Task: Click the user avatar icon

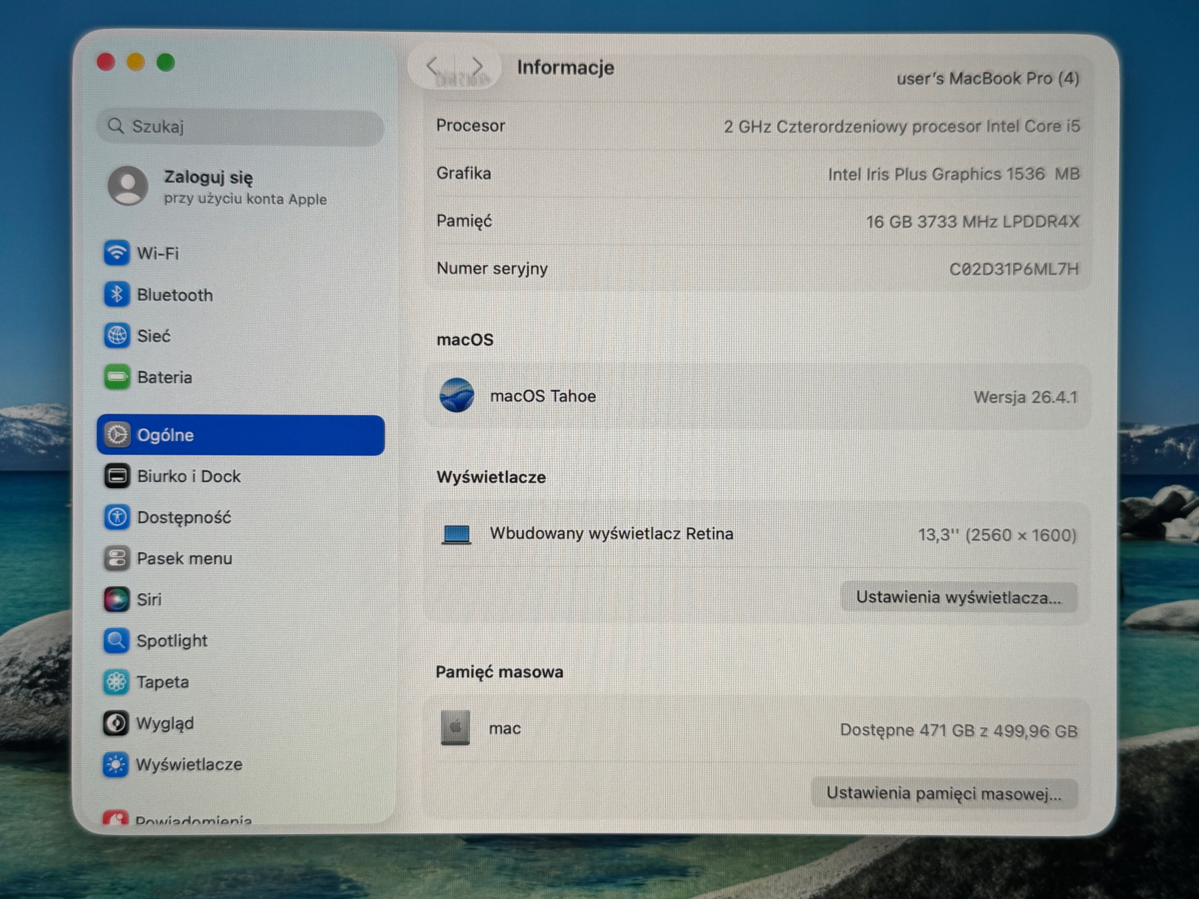Action: pos(128,186)
